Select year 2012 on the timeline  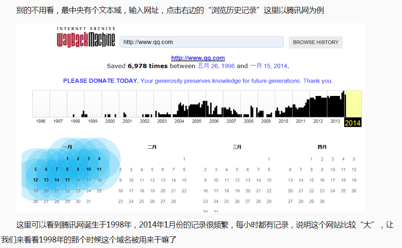click(x=318, y=121)
